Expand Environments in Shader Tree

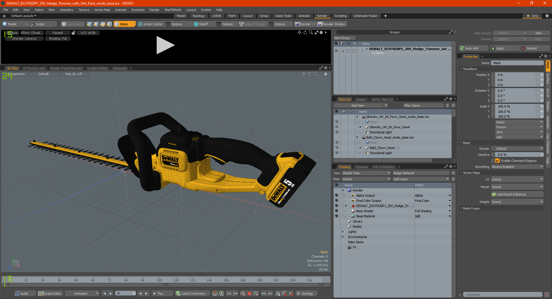click(343, 237)
